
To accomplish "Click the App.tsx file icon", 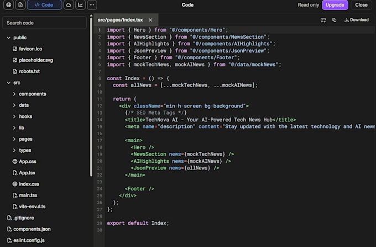I will pyautogui.click(x=15, y=173).
